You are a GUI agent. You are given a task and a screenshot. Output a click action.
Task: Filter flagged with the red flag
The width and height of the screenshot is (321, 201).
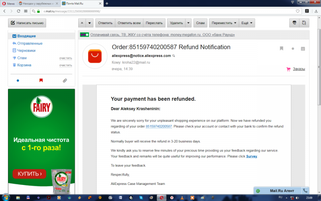tap(41, 80)
